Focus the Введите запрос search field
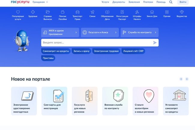The height and width of the screenshot is (130, 195). pos(96,43)
